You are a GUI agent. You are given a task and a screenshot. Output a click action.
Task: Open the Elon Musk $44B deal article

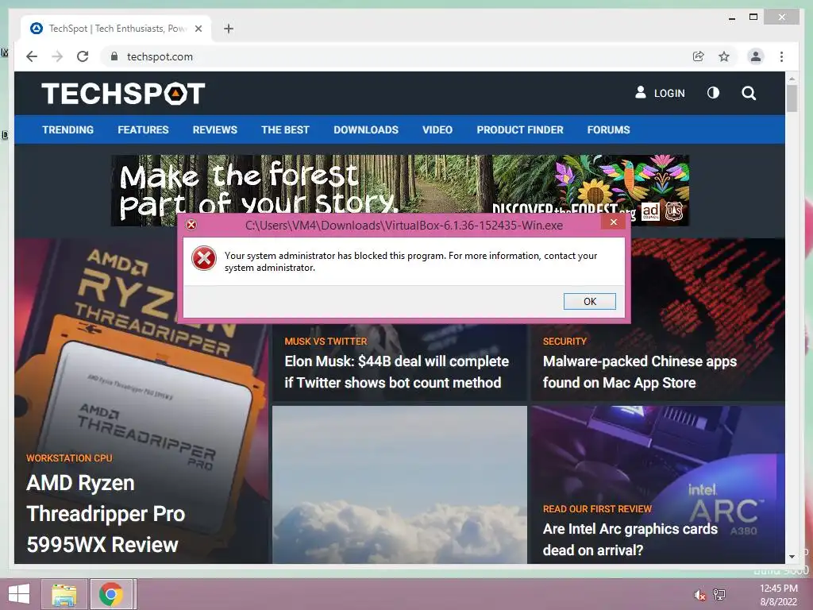coord(396,372)
